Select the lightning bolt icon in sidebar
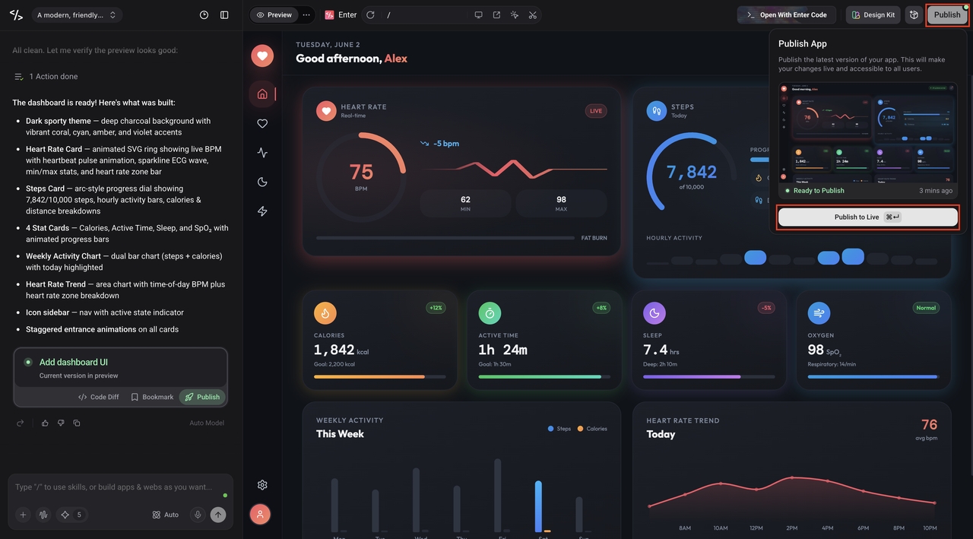973x539 pixels. click(262, 211)
